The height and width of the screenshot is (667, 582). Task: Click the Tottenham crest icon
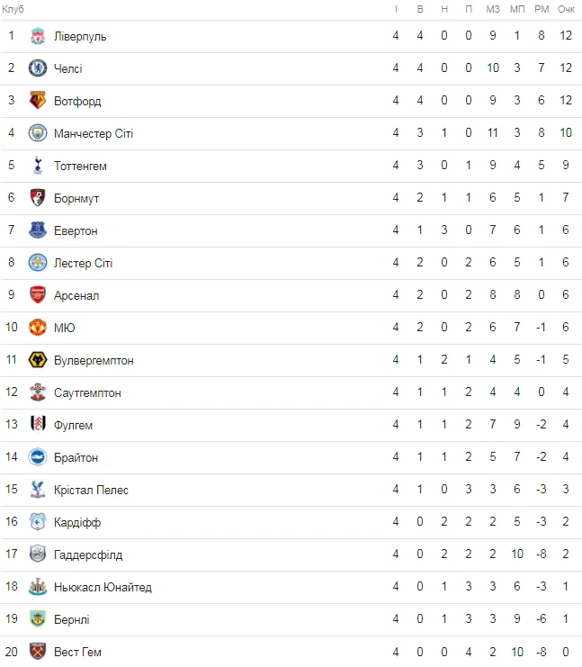pos(37,166)
